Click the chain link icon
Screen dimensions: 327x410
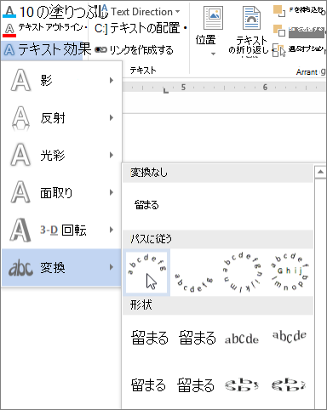pos(100,50)
